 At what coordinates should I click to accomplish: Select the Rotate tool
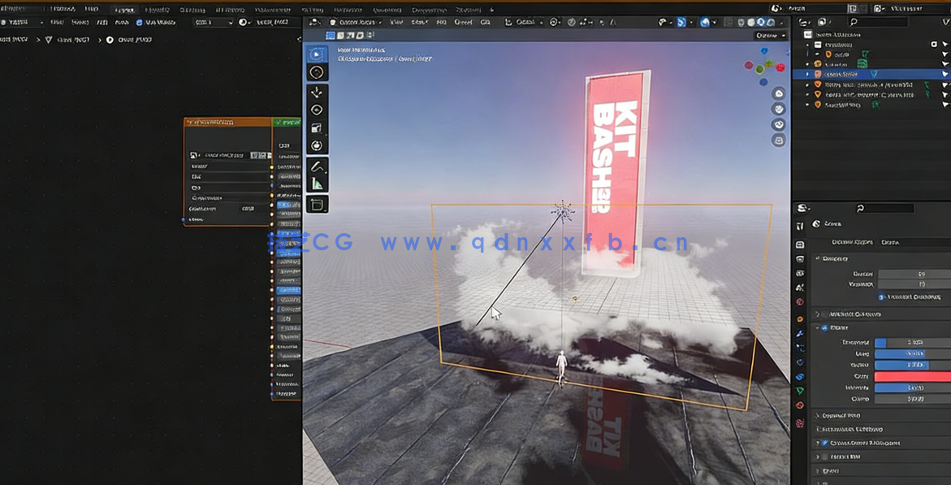tap(317, 109)
